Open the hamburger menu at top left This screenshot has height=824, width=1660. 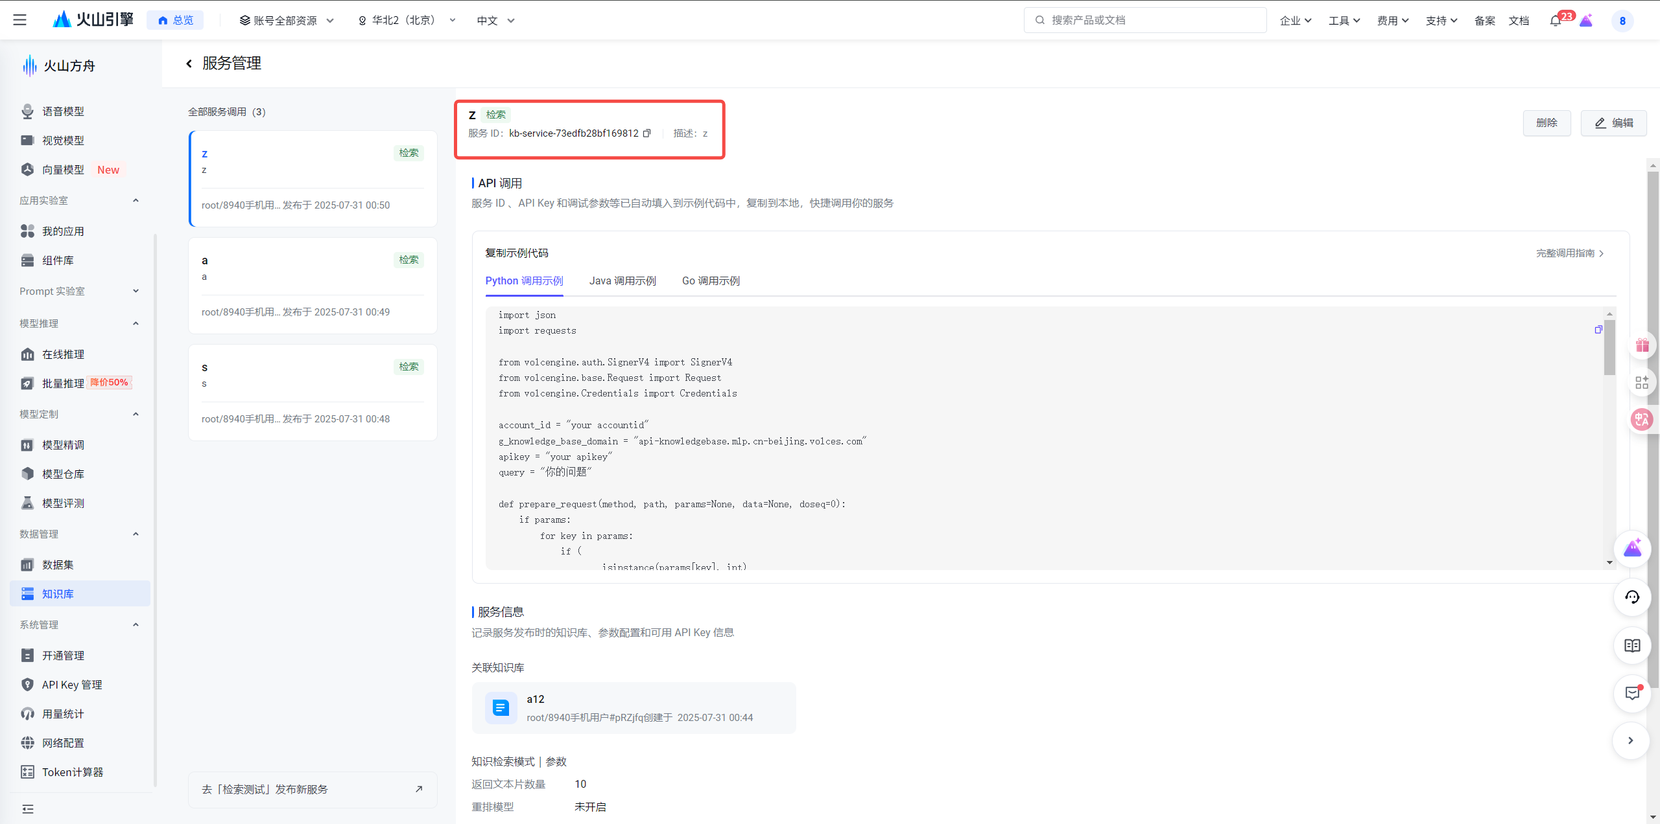point(20,20)
